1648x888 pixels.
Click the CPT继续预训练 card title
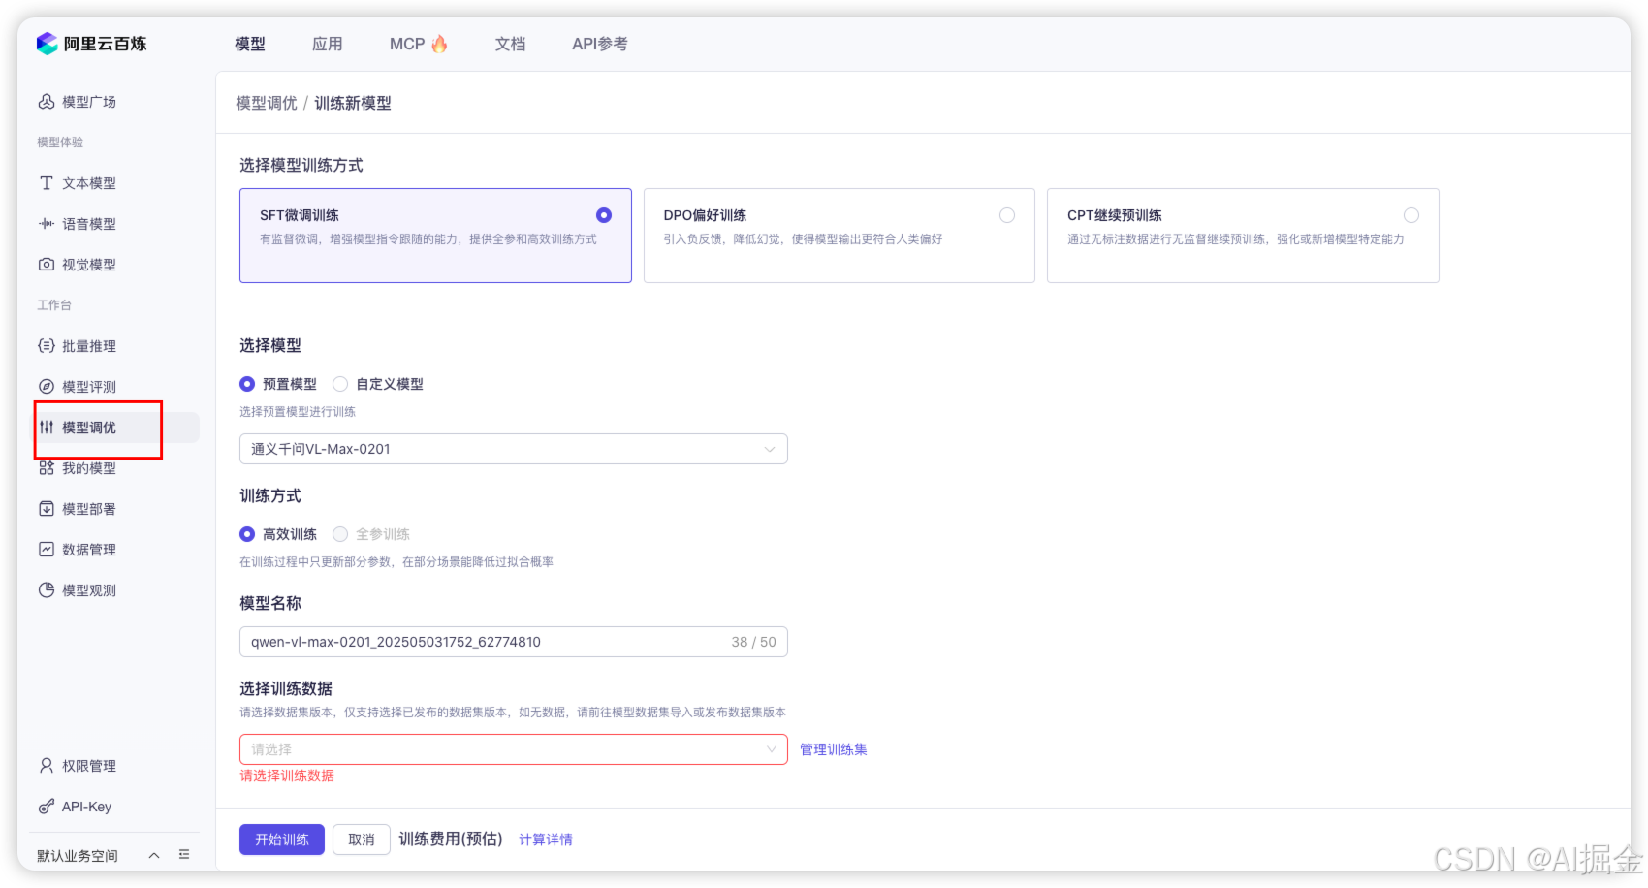pyautogui.click(x=1115, y=215)
